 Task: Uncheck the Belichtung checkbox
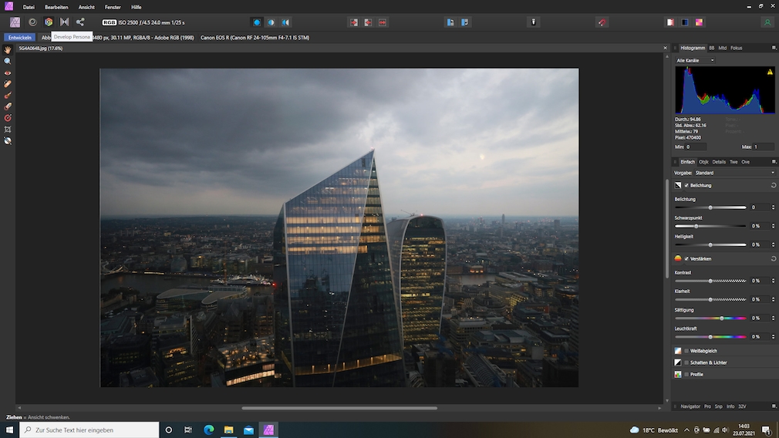tap(686, 185)
